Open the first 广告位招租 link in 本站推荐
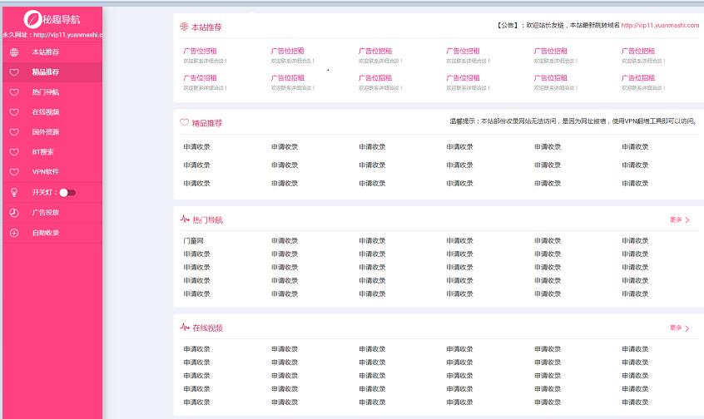The image size is (704, 419). [x=200, y=51]
